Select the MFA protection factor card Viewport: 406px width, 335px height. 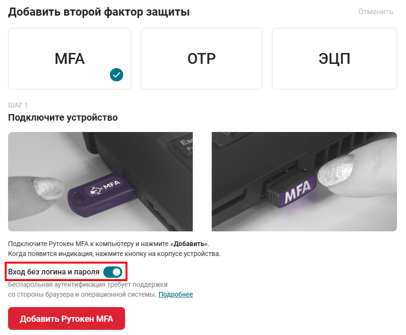(x=69, y=59)
